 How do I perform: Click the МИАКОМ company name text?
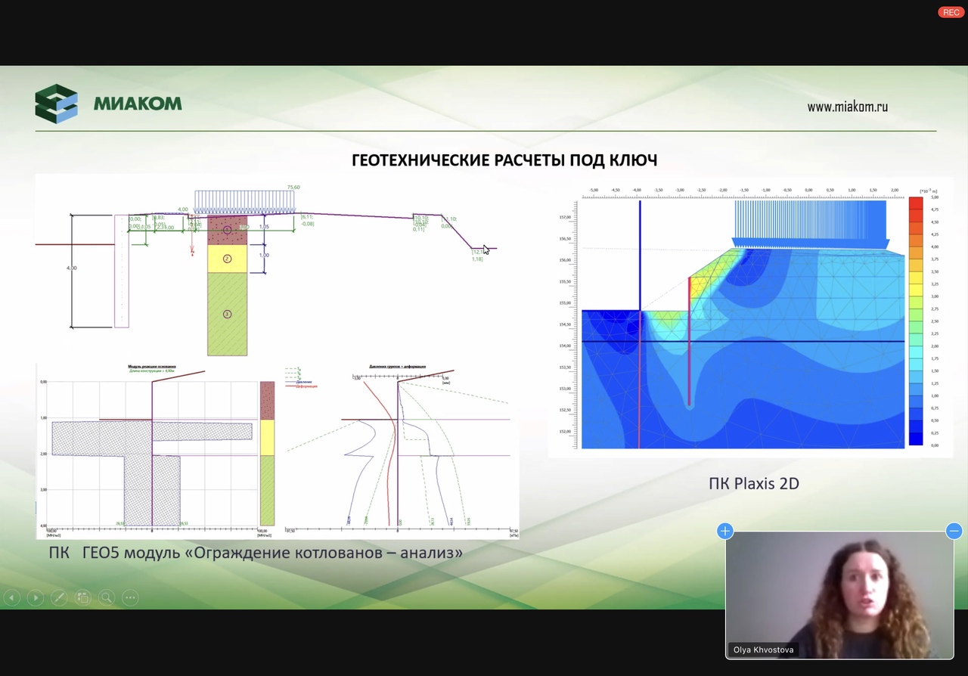pos(138,104)
